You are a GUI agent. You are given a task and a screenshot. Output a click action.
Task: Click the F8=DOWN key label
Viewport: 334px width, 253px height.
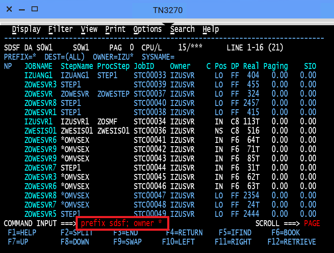pyautogui.click(x=77, y=242)
